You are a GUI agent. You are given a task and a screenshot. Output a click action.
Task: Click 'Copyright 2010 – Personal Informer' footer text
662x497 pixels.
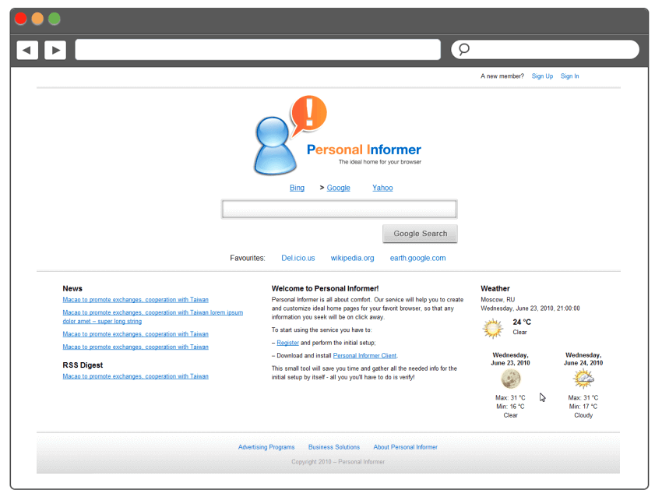click(x=338, y=462)
